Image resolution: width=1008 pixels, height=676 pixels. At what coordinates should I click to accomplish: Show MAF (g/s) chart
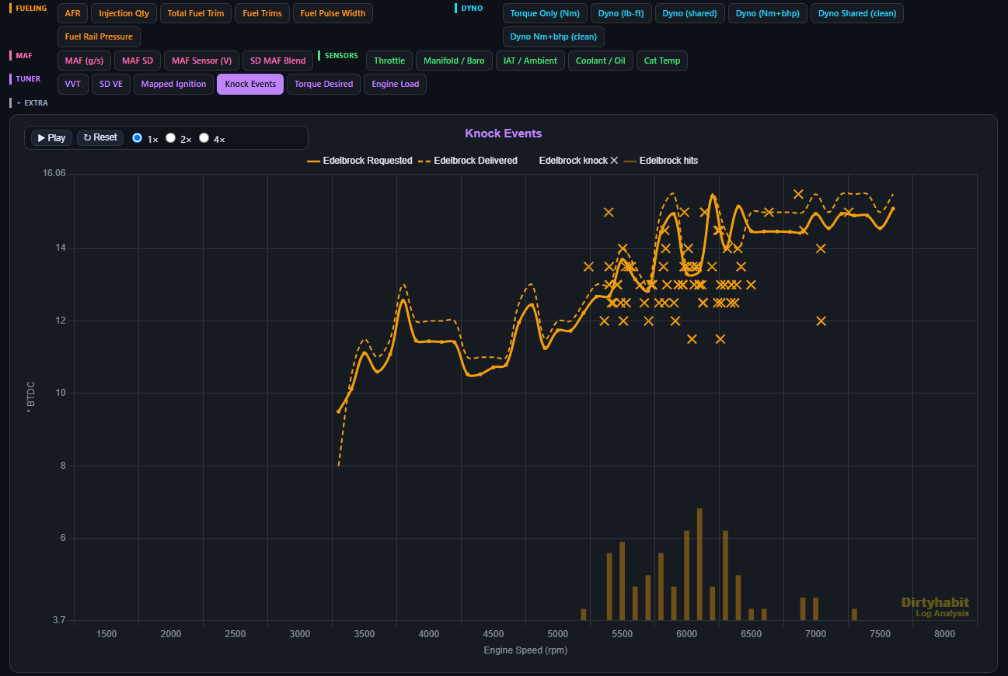point(85,61)
